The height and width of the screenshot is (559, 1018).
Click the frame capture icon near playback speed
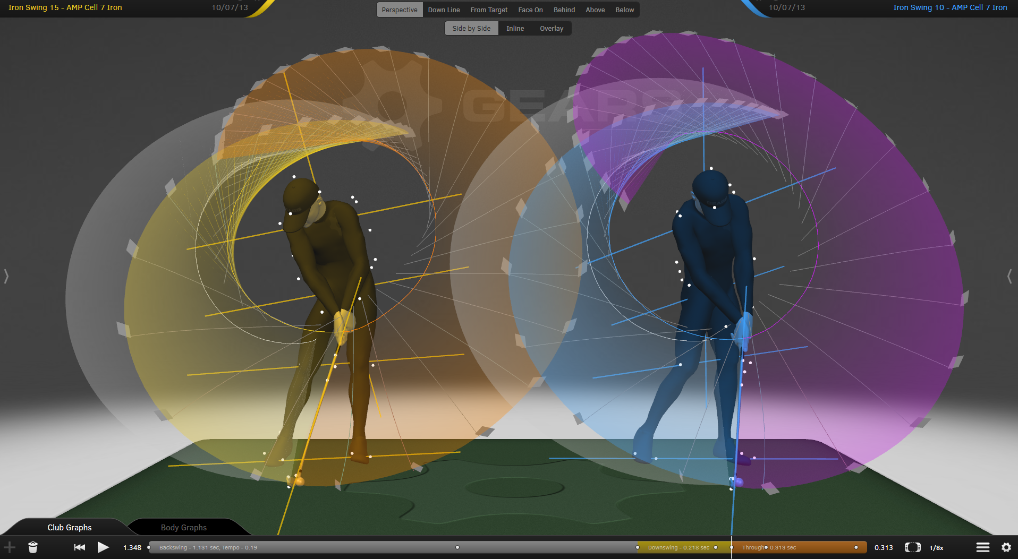pyautogui.click(x=913, y=547)
